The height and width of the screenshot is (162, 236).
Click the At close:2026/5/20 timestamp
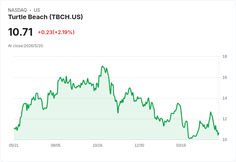tap(25, 46)
